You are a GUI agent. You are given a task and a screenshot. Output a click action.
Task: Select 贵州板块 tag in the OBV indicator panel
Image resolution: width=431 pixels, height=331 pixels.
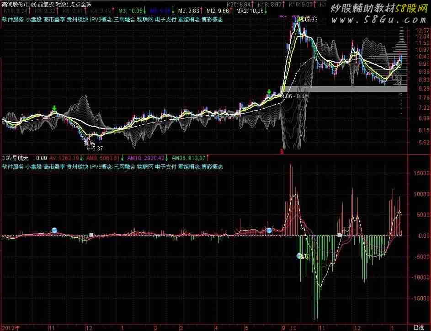point(78,166)
